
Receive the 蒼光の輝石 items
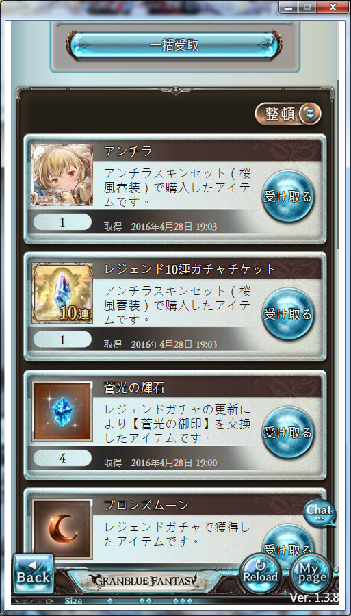click(x=288, y=433)
